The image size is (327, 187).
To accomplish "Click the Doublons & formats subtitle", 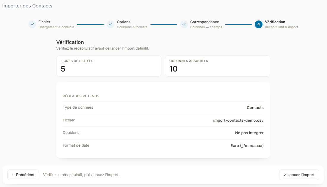I will (132, 27).
